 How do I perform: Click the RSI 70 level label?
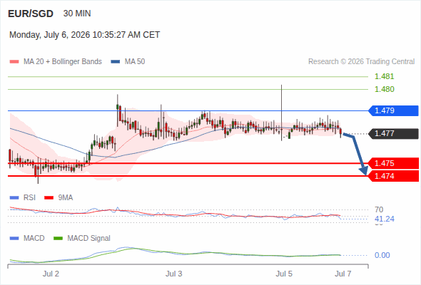379,209
